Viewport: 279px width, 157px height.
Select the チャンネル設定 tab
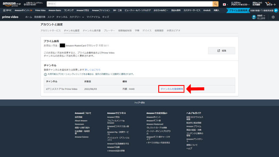71,31
